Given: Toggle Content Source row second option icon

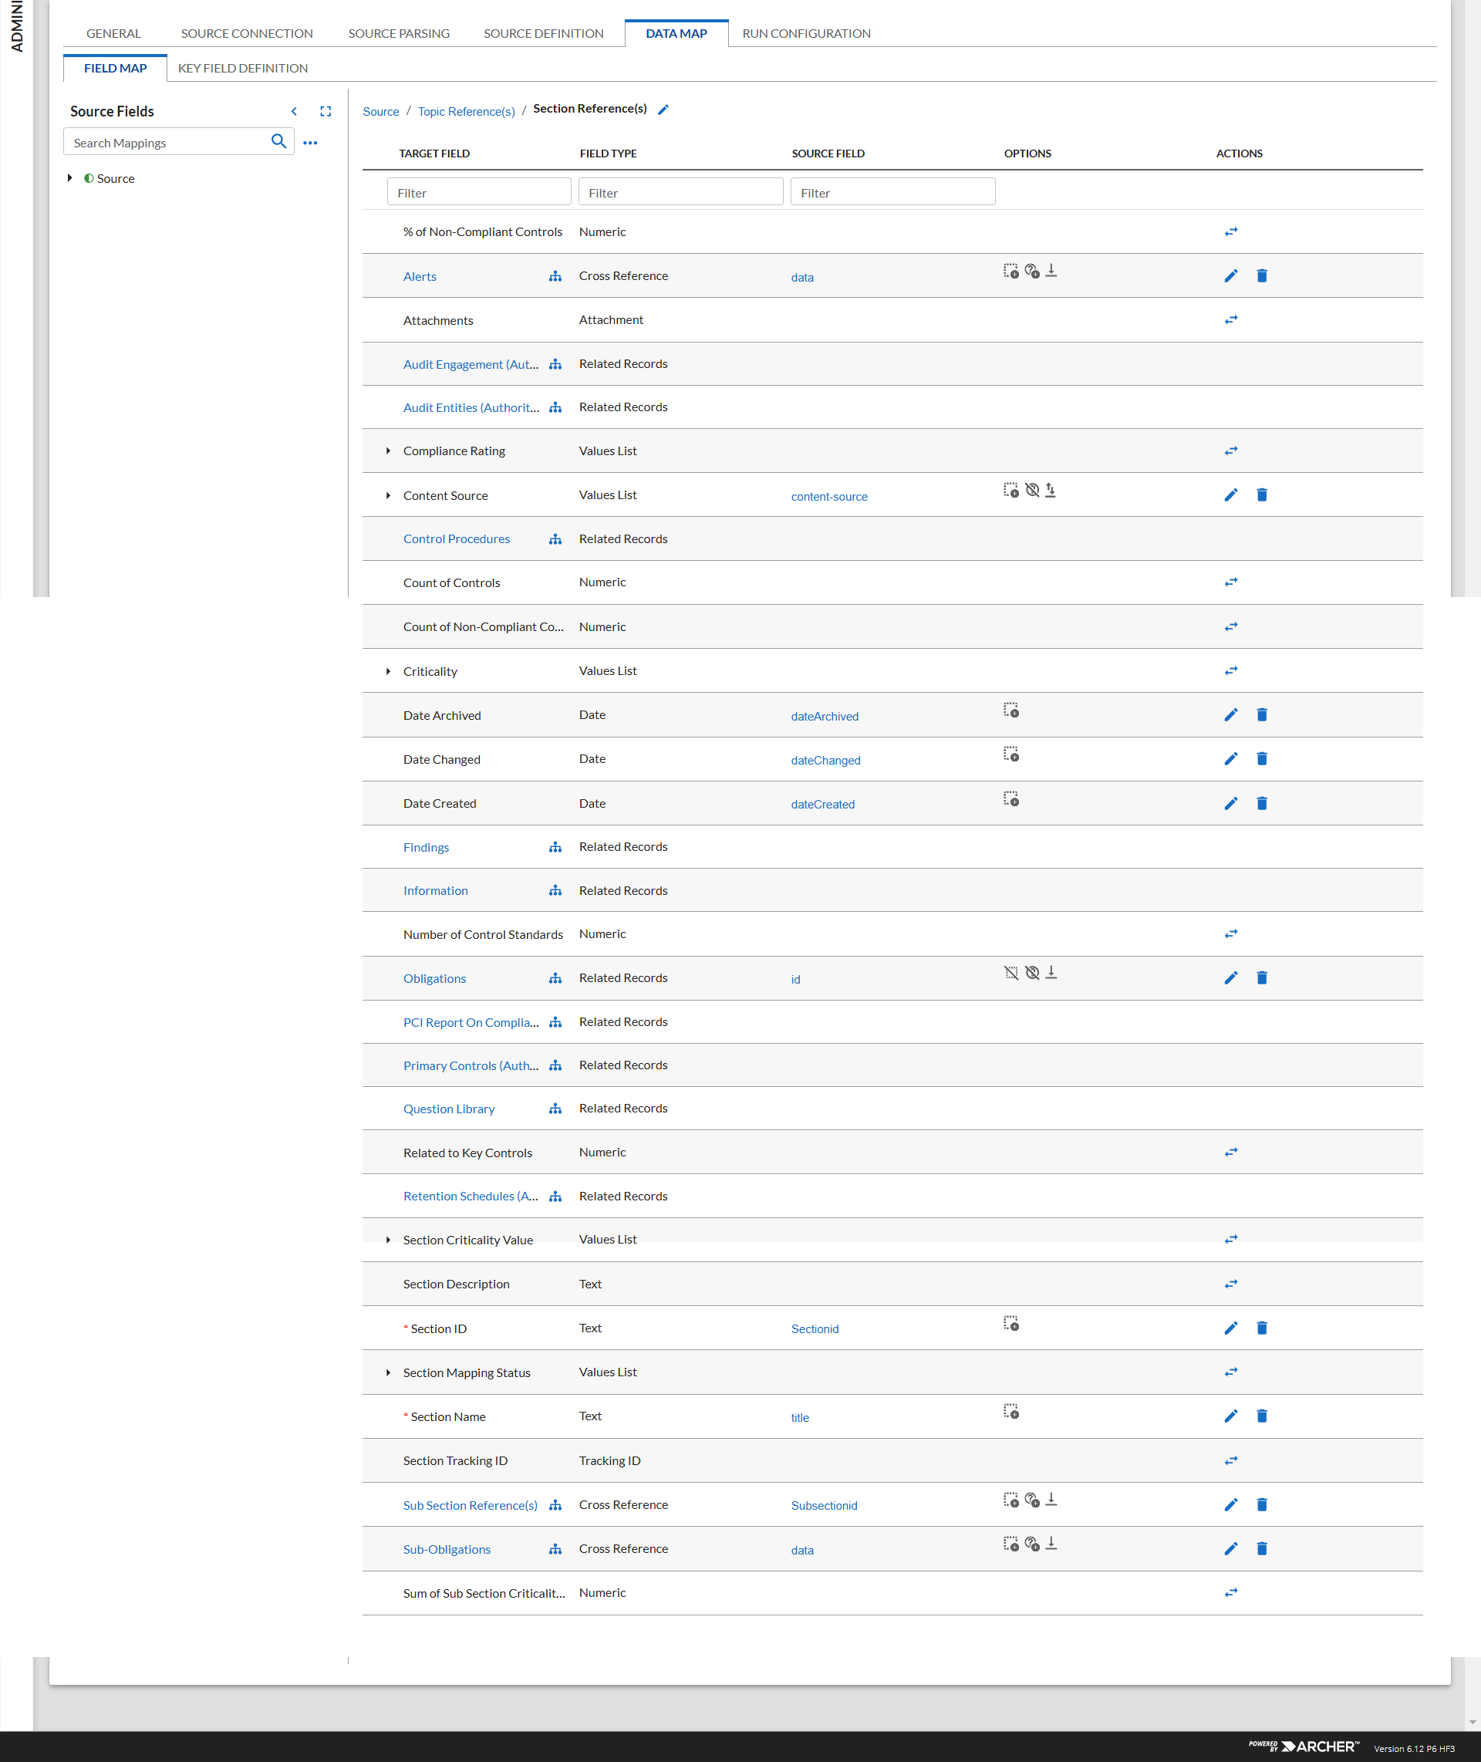Looking at the screenshot, I should pyautogui.click(x=1032, y=490).
